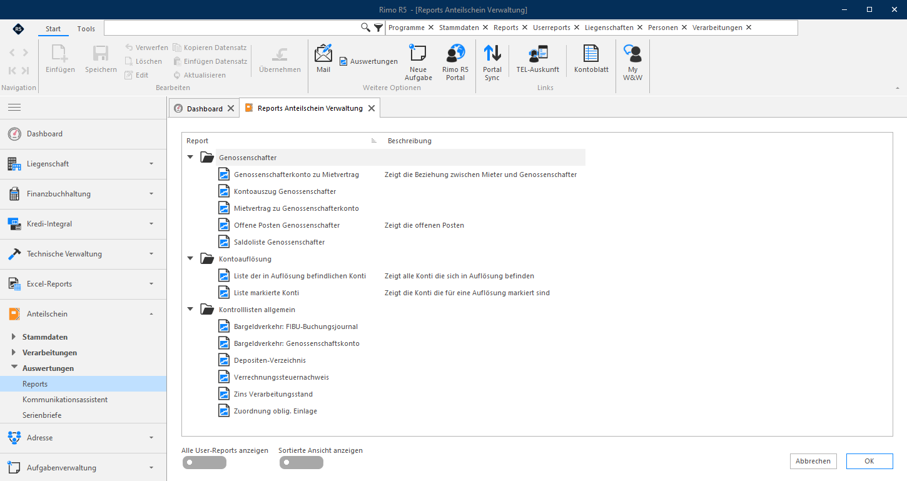
Task: Toggle Sortierte Ansicht anzeigen switch
Action: [301, 463]
